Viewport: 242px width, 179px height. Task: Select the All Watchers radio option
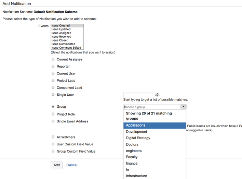click(x=53, y=137)
